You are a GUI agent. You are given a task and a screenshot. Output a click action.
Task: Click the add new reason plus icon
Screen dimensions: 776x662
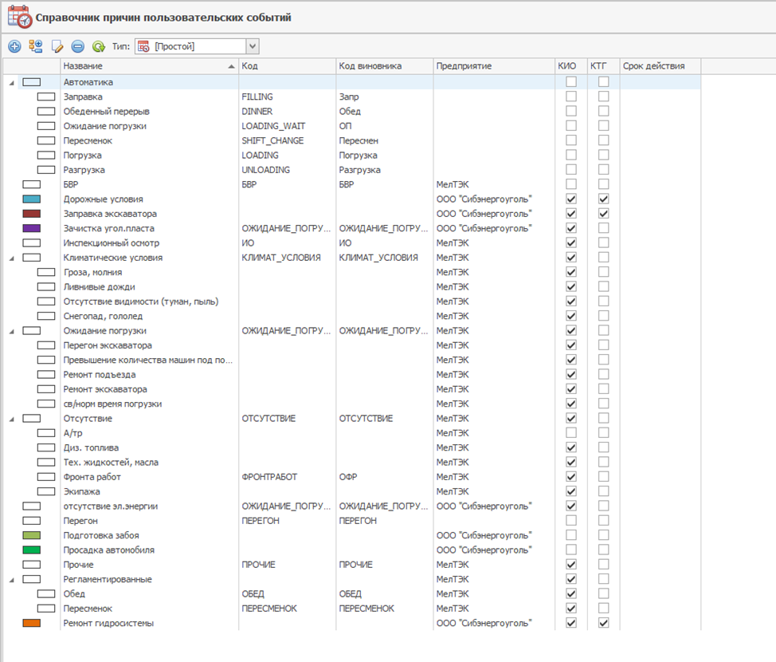(x=14, y=47)
